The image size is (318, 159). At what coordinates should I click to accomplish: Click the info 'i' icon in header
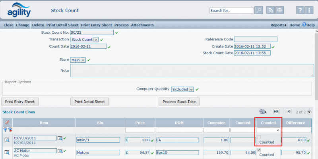pos(310,10)
